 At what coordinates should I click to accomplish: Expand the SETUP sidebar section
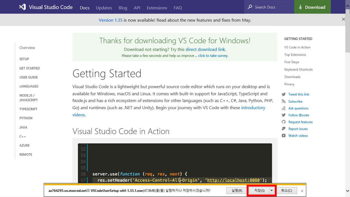tap(24, 59)
